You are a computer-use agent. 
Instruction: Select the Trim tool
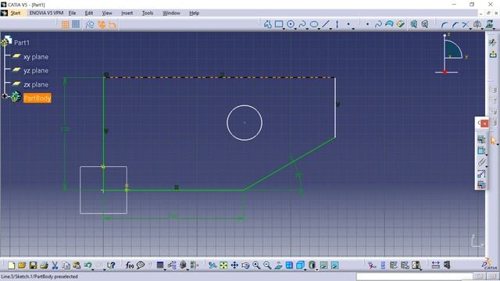(466, 24)
